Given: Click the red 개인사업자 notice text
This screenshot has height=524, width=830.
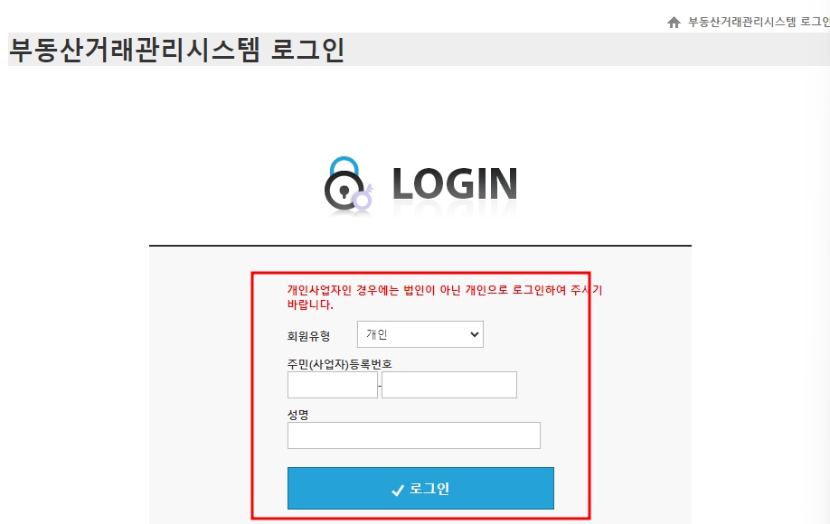Looking at the screenshot, I should 445,296.
